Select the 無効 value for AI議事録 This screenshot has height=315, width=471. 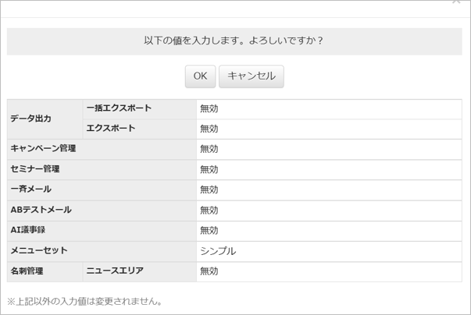(209, 230)
